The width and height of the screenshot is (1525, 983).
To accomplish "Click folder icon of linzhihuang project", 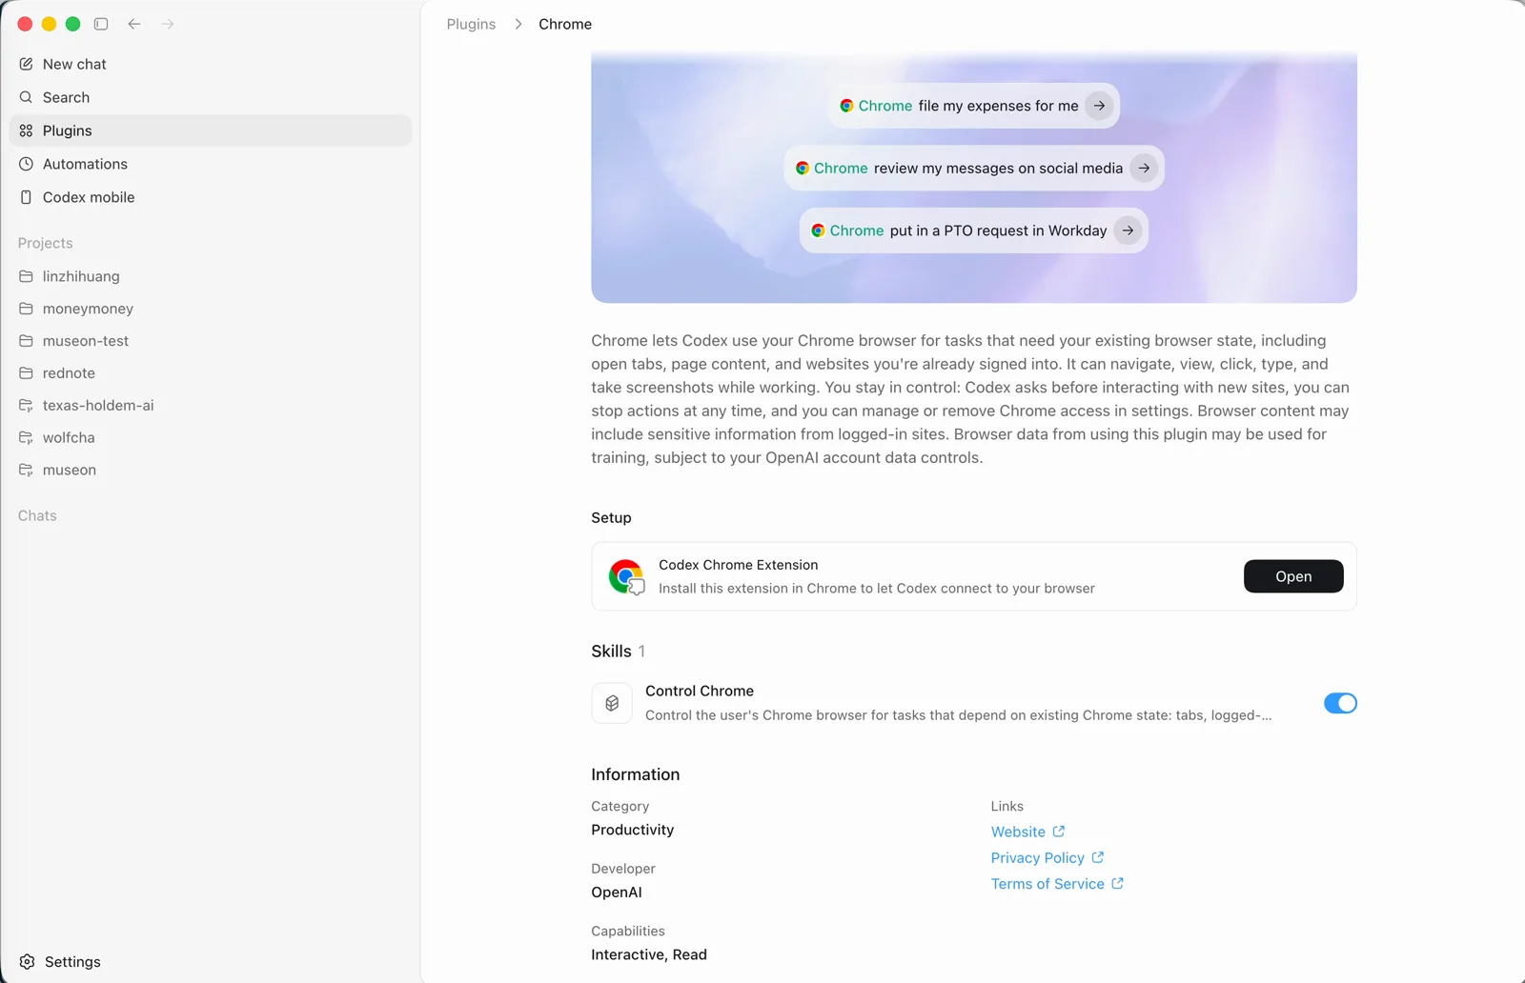I will click(x=26, y=276).
